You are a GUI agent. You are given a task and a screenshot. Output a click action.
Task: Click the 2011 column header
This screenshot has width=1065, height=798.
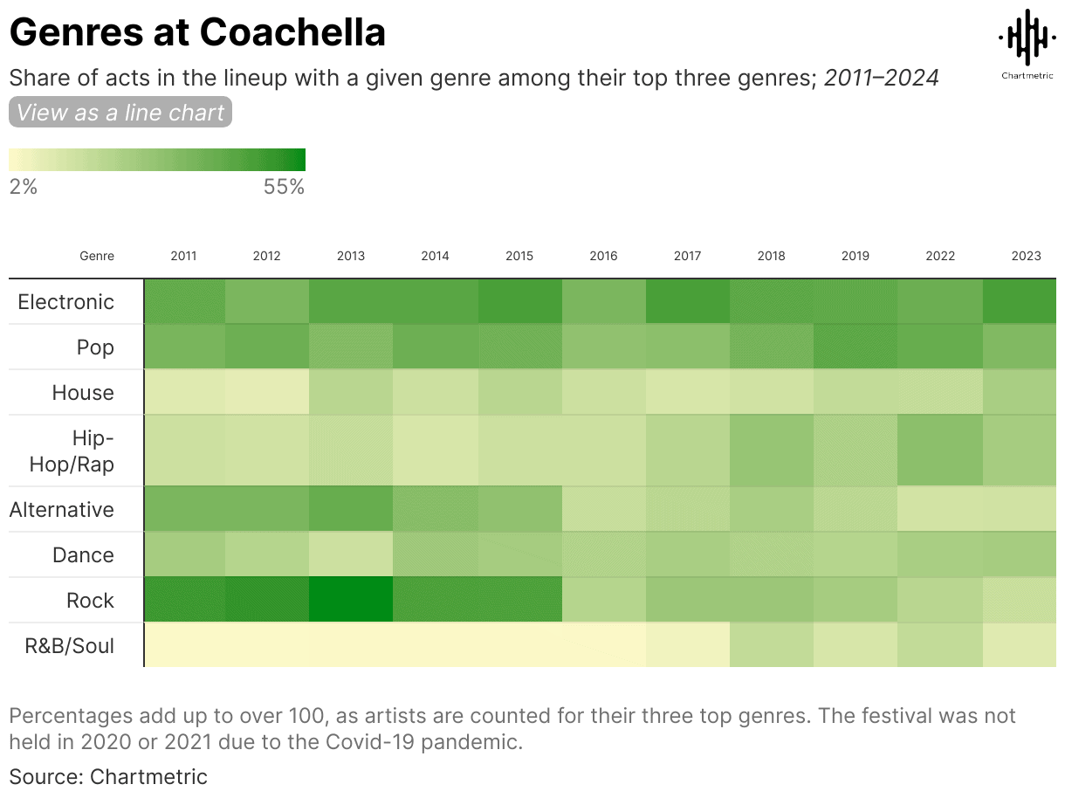pos(183,256)
